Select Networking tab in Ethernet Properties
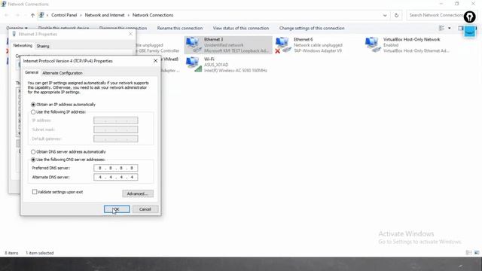Screen dimensions: 482x271 click(x=23, y=45)
